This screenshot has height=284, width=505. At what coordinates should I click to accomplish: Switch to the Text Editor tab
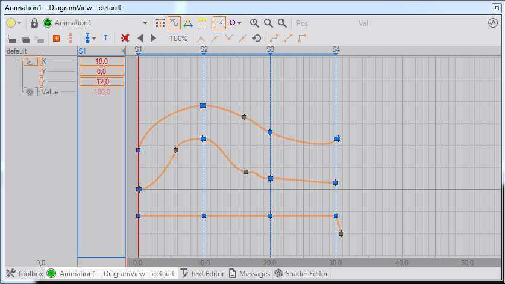[202, 274]
